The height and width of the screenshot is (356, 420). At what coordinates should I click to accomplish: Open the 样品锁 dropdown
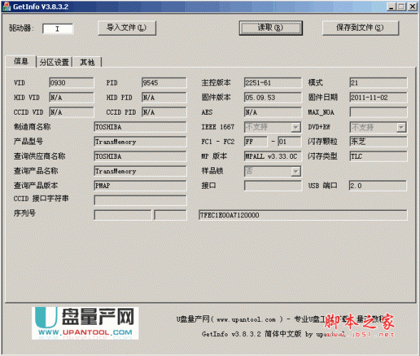[x=272, y=171]
